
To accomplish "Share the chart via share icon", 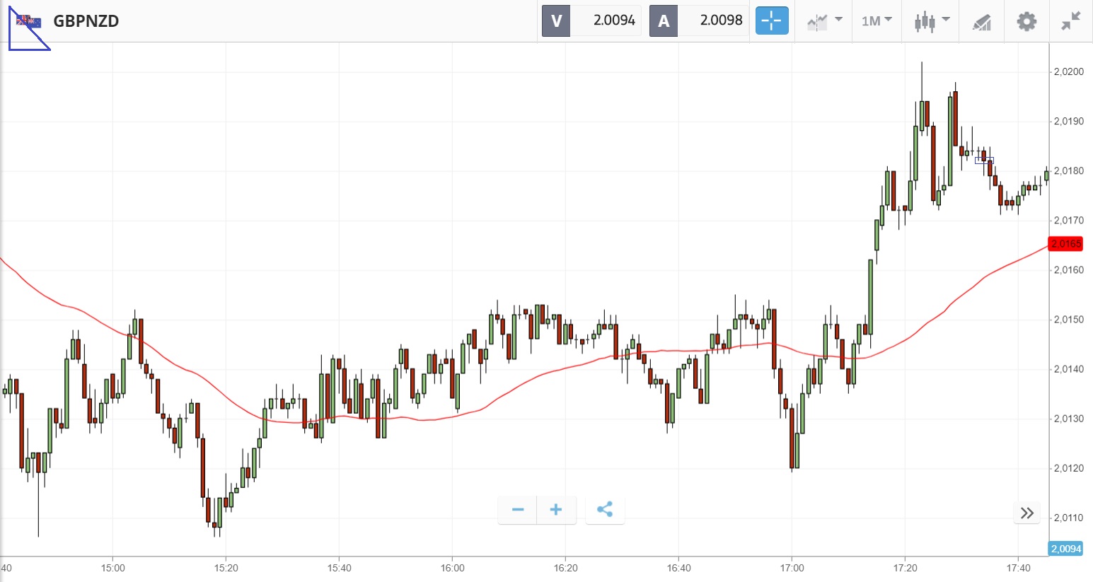I will 605,510.
